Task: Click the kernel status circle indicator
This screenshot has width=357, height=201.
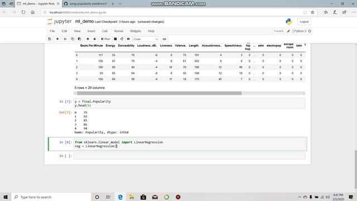Action: [x=310, y=31]
